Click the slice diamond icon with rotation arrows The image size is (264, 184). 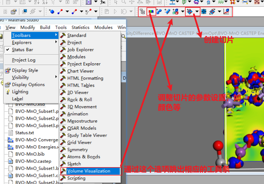[x=212, y=11]
